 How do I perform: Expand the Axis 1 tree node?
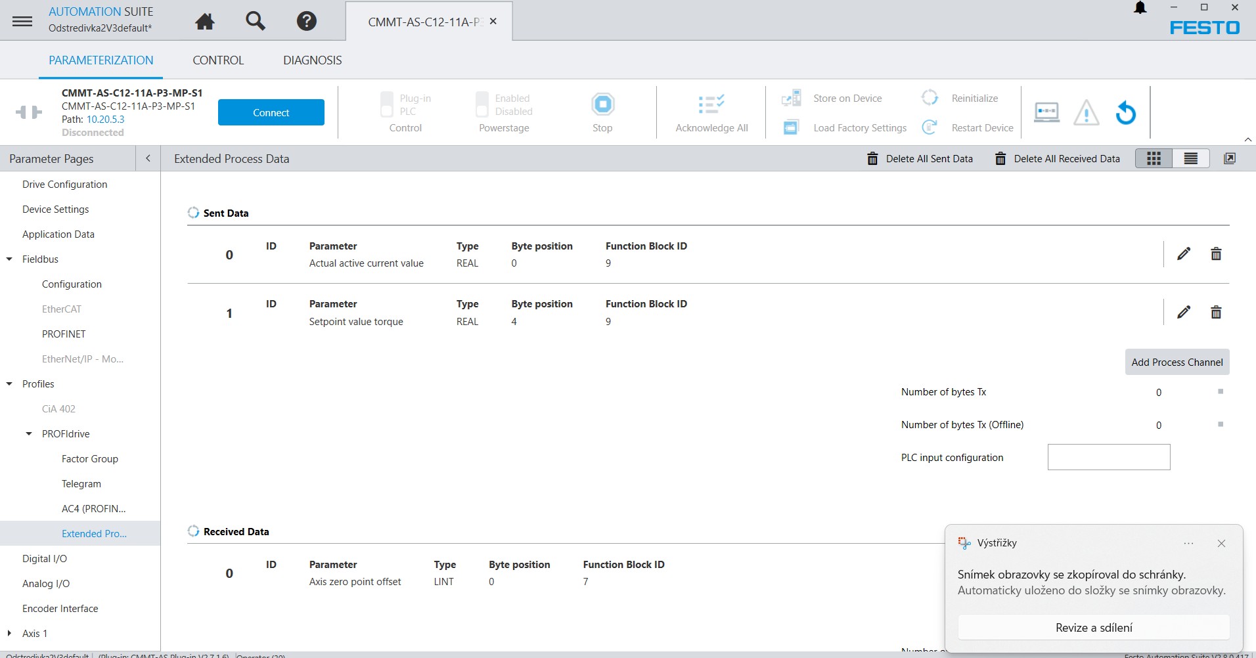tap(9, 634)
